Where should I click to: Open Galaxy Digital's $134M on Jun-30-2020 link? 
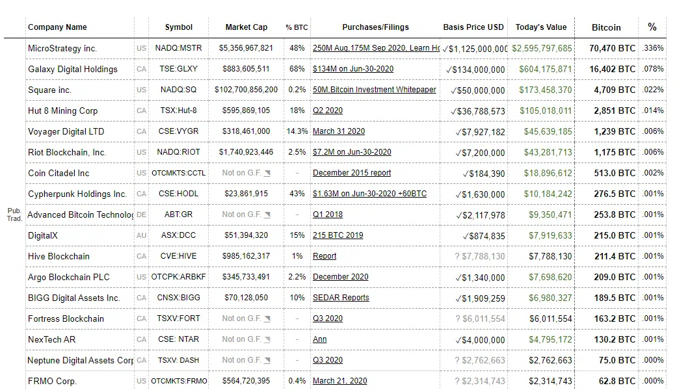click(x=352, y=69)
